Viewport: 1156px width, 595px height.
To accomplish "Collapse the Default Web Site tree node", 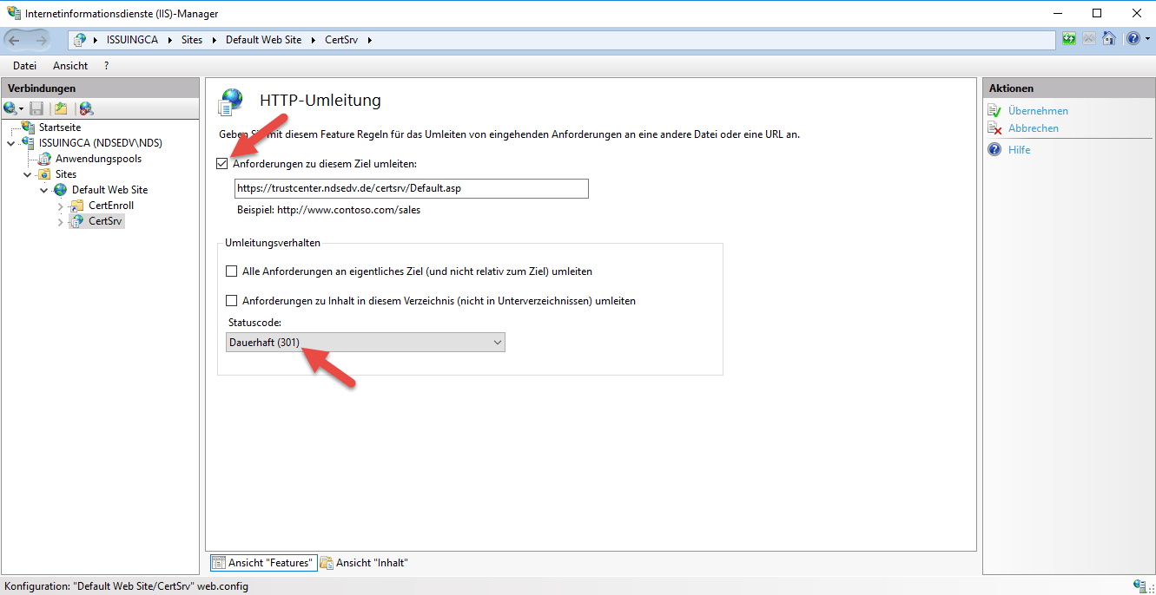I will click(x=44, y=190).
